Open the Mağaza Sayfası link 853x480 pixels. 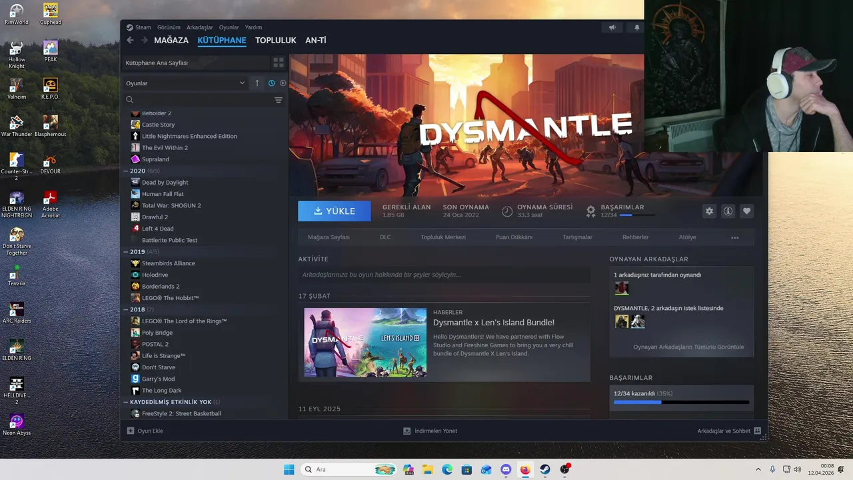point(329,237)
